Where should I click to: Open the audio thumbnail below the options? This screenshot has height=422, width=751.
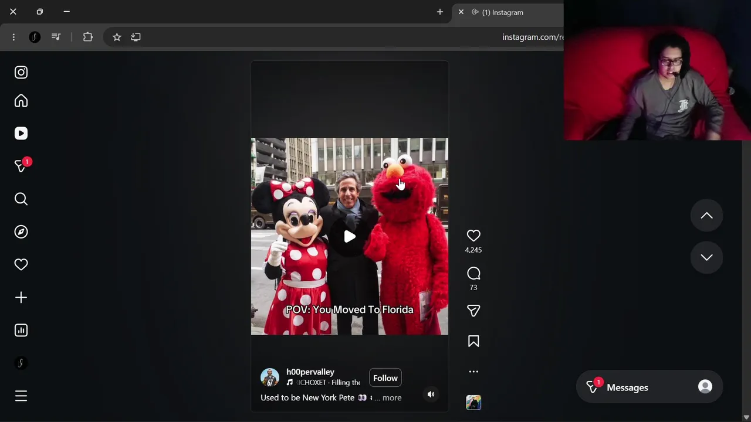coord(473,402)
